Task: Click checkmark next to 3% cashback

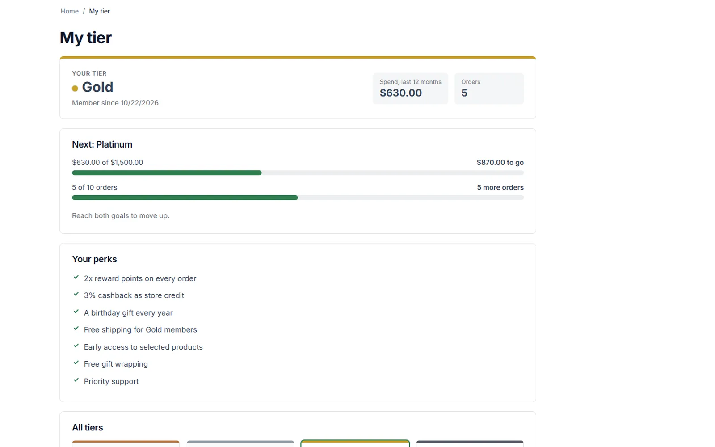Action: [x=76, y=295]
